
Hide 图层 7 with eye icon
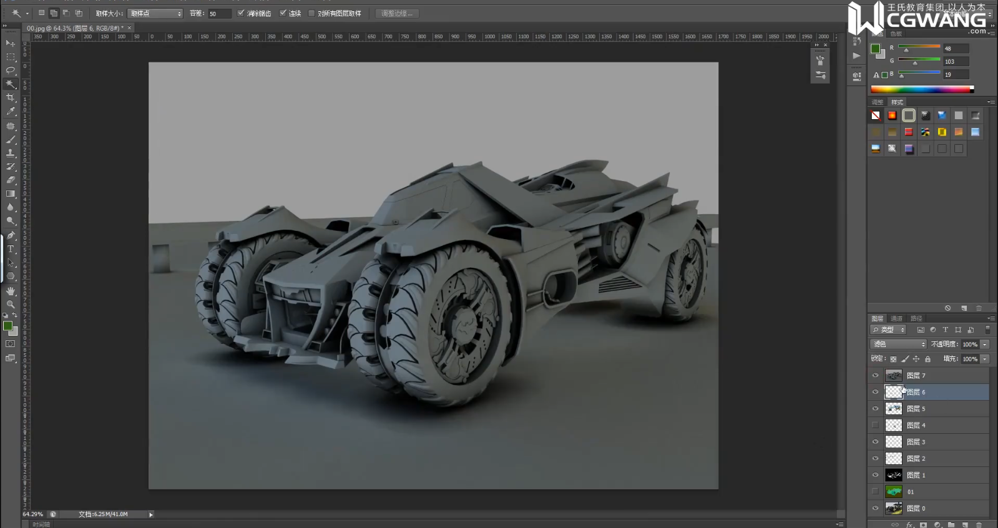(x=875, y=376)
